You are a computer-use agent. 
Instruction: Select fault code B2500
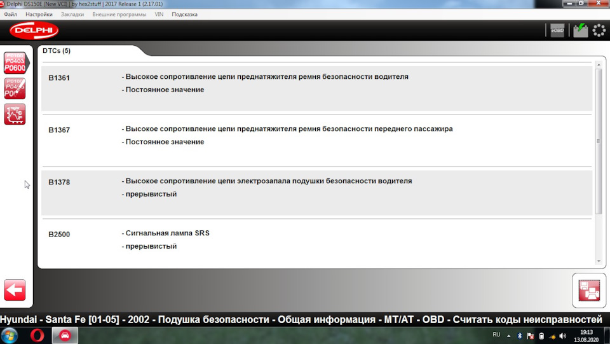click(59, 234)
